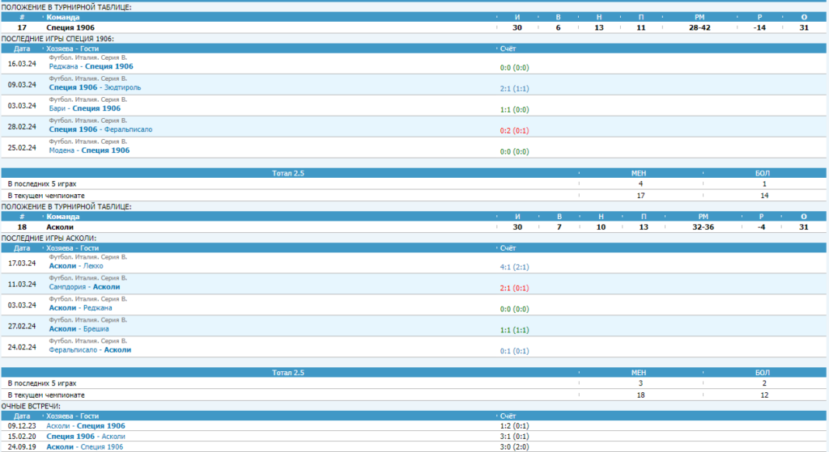Click score 2:1 (1:1) of Специя–Зюдтироль match
829x452 pixels.
(x=514, y=89)
